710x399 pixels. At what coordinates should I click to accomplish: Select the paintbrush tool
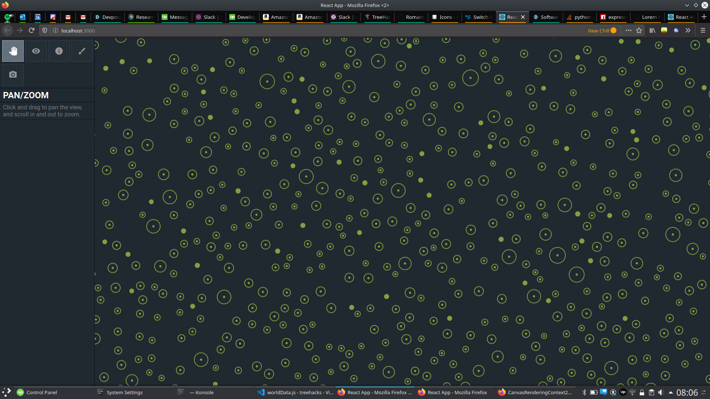(82, 51)
